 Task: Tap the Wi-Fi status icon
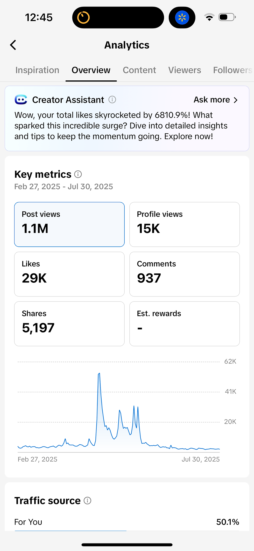point(209,17)
